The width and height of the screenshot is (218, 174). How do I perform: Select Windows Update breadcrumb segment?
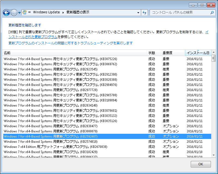tap(46, 12)
